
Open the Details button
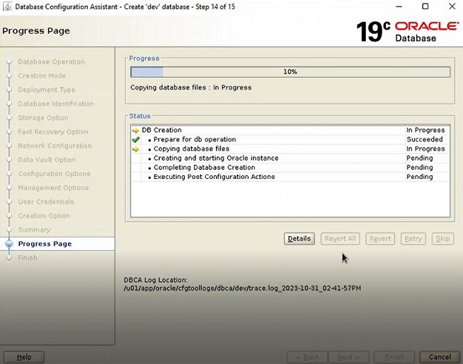point(299,238)
